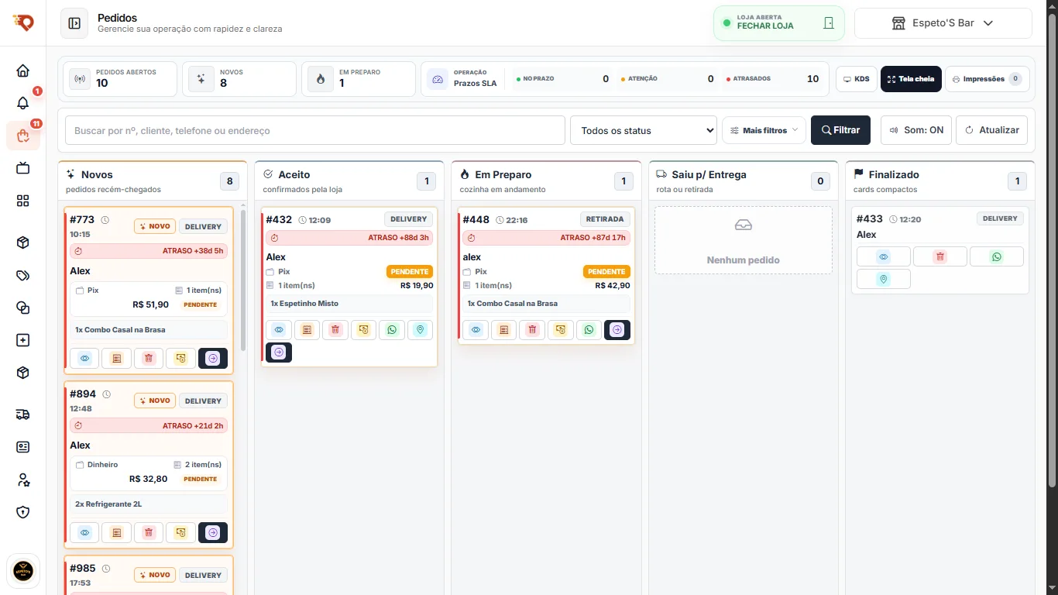Screen dimensions: 1058x595
Task: Go to the home icon in sidebar
Action: click(23, 71)
